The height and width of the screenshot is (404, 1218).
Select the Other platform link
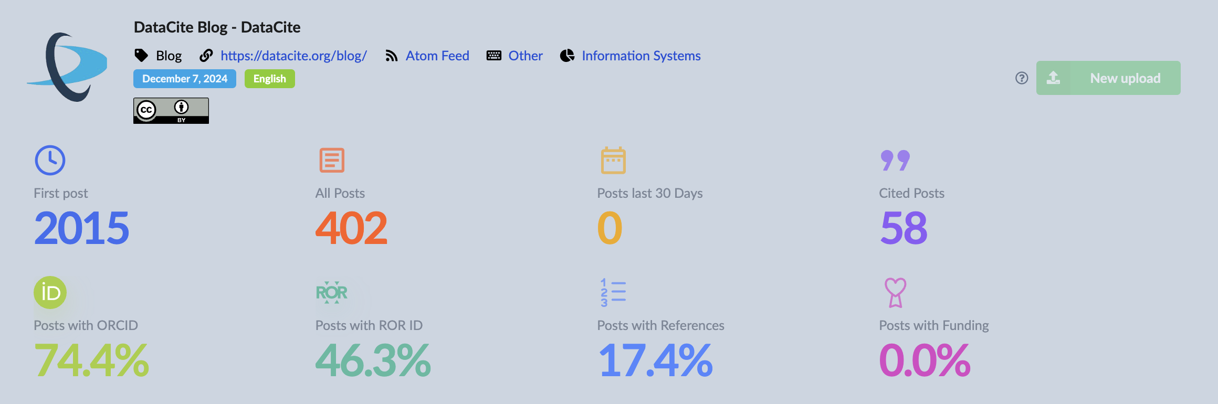(x=526, y=56)
